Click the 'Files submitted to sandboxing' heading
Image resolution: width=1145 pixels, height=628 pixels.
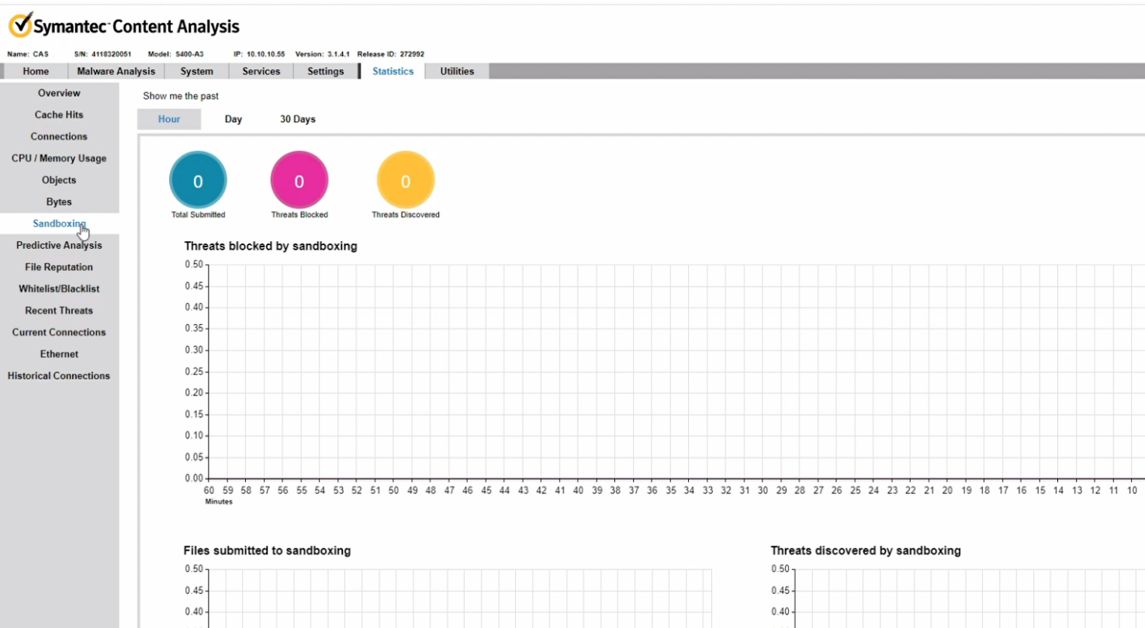click(267, 550)
